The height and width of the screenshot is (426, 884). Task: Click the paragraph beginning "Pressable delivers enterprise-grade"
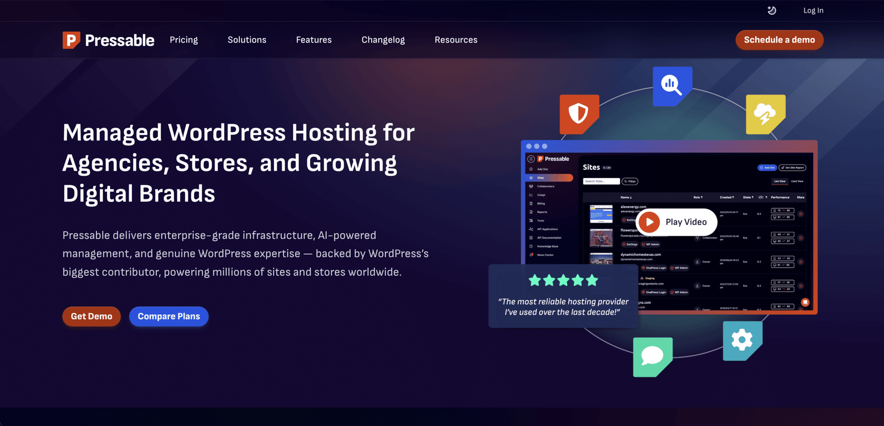tap(245, 254)
